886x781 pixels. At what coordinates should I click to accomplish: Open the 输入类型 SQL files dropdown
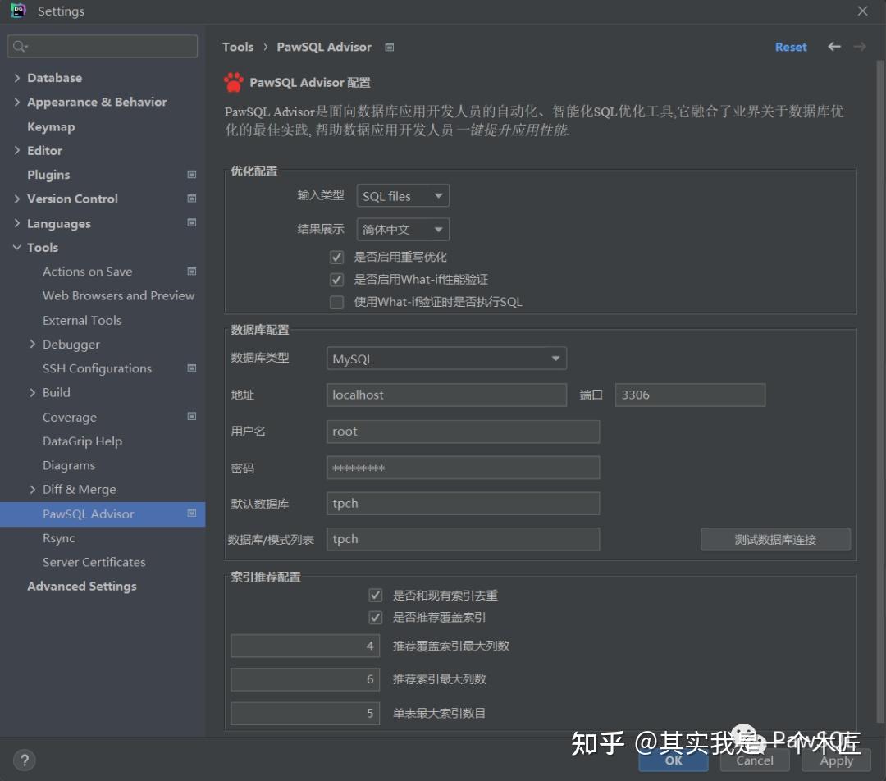[402, 195]
